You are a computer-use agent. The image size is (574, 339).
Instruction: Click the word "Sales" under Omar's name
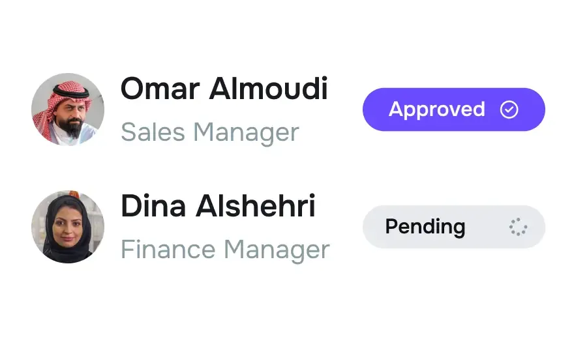153,132
